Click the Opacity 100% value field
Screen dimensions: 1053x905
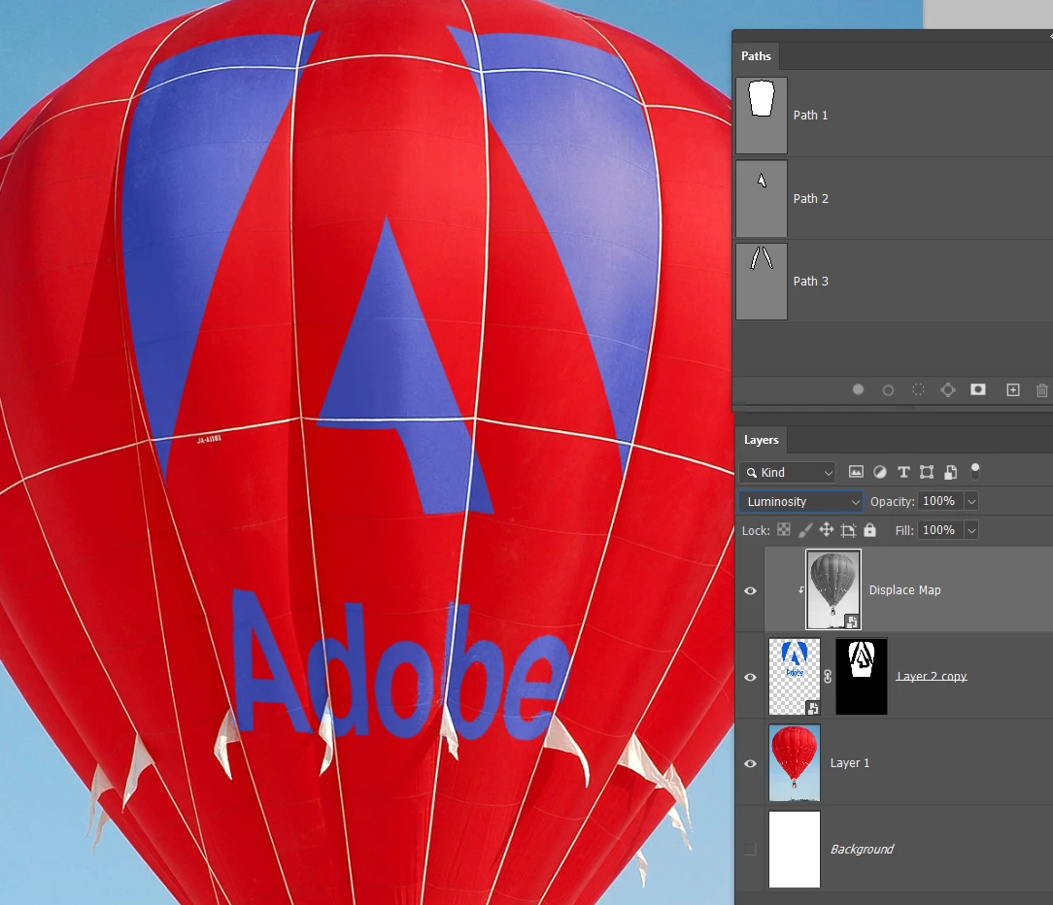(x=940, y=501)
